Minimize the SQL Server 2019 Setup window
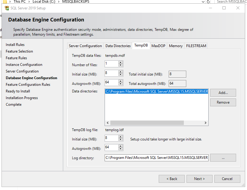This screenshot has width=247, height=190. [210, 8]
